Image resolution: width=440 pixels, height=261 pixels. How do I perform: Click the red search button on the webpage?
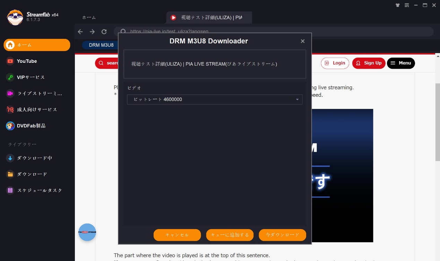tap(107, 63)
